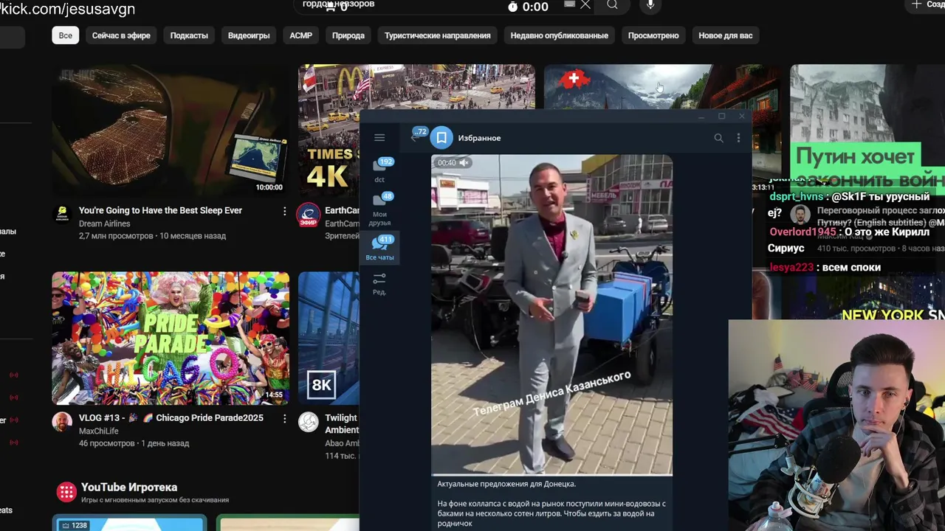Open MaxChiLife channel avatar
945x531 pixels.
pyautogui.click(x=62, y=422)
